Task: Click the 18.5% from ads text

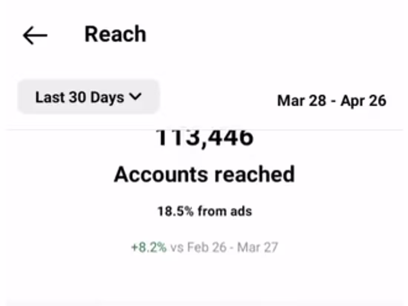Action: pyautogui.click(x=205, y=211)
